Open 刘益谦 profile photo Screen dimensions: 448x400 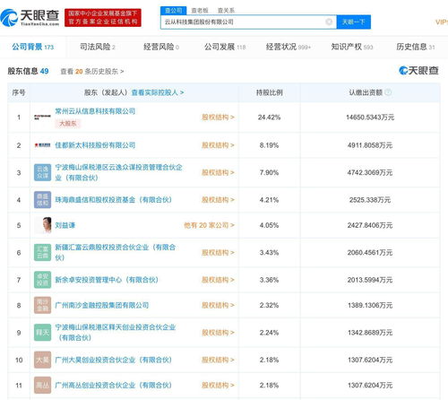[42, 225]
